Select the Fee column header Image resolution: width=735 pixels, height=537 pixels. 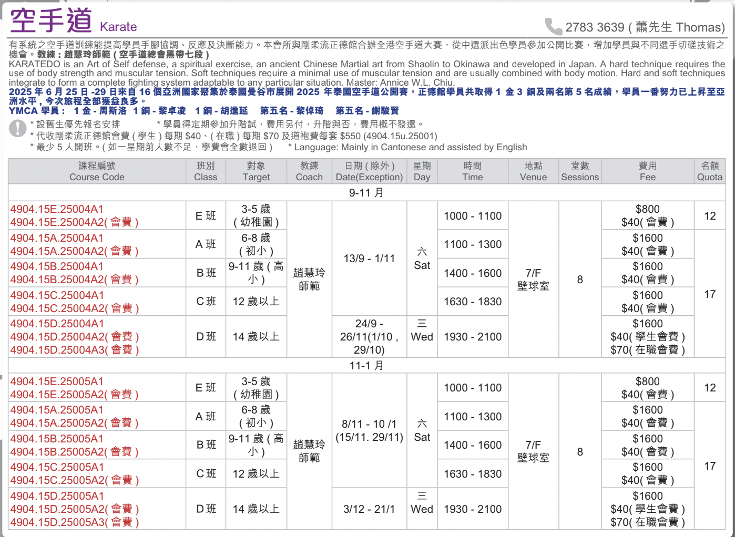(x=647, y=171)
